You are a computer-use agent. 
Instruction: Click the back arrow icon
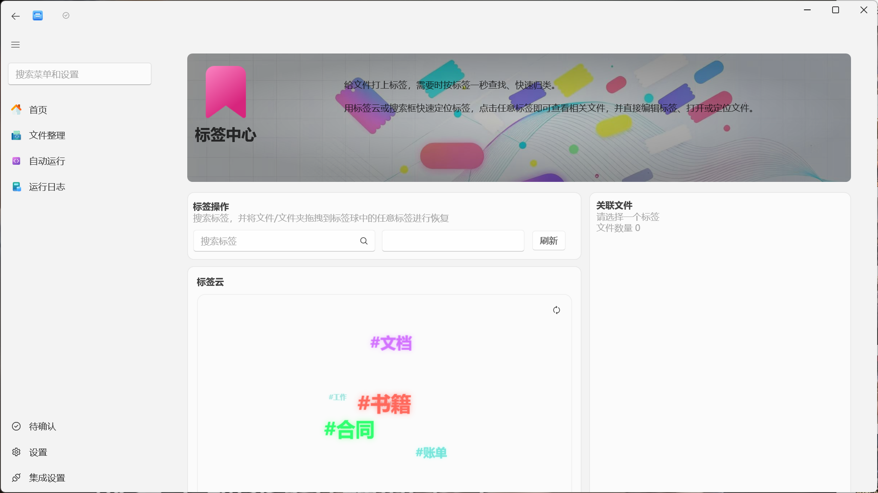pos(16,16)
